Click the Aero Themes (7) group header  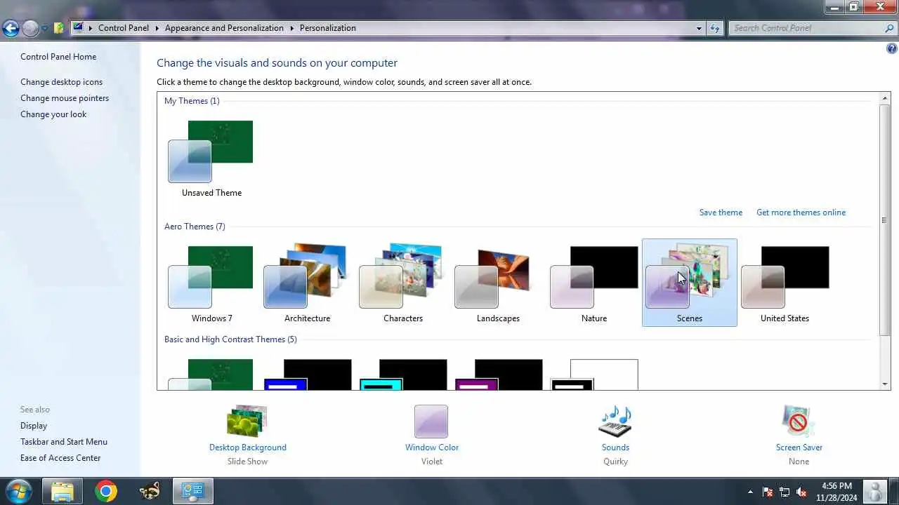195,227
